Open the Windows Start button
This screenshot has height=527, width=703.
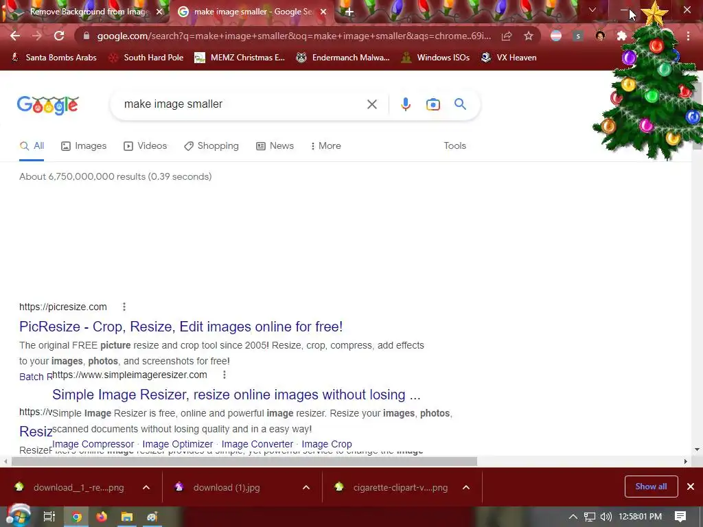[18, 516]
